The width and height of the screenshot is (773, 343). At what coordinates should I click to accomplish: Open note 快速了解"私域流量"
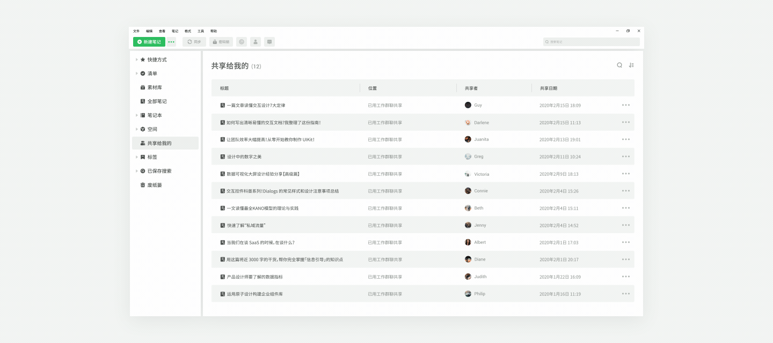(x=246, y=226)
